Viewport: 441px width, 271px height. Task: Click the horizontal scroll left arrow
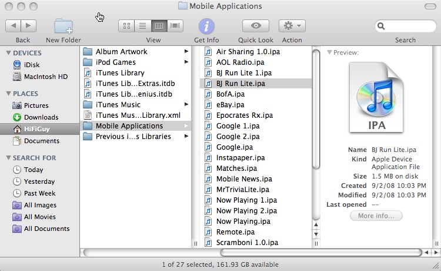click(x=427, y=252)
